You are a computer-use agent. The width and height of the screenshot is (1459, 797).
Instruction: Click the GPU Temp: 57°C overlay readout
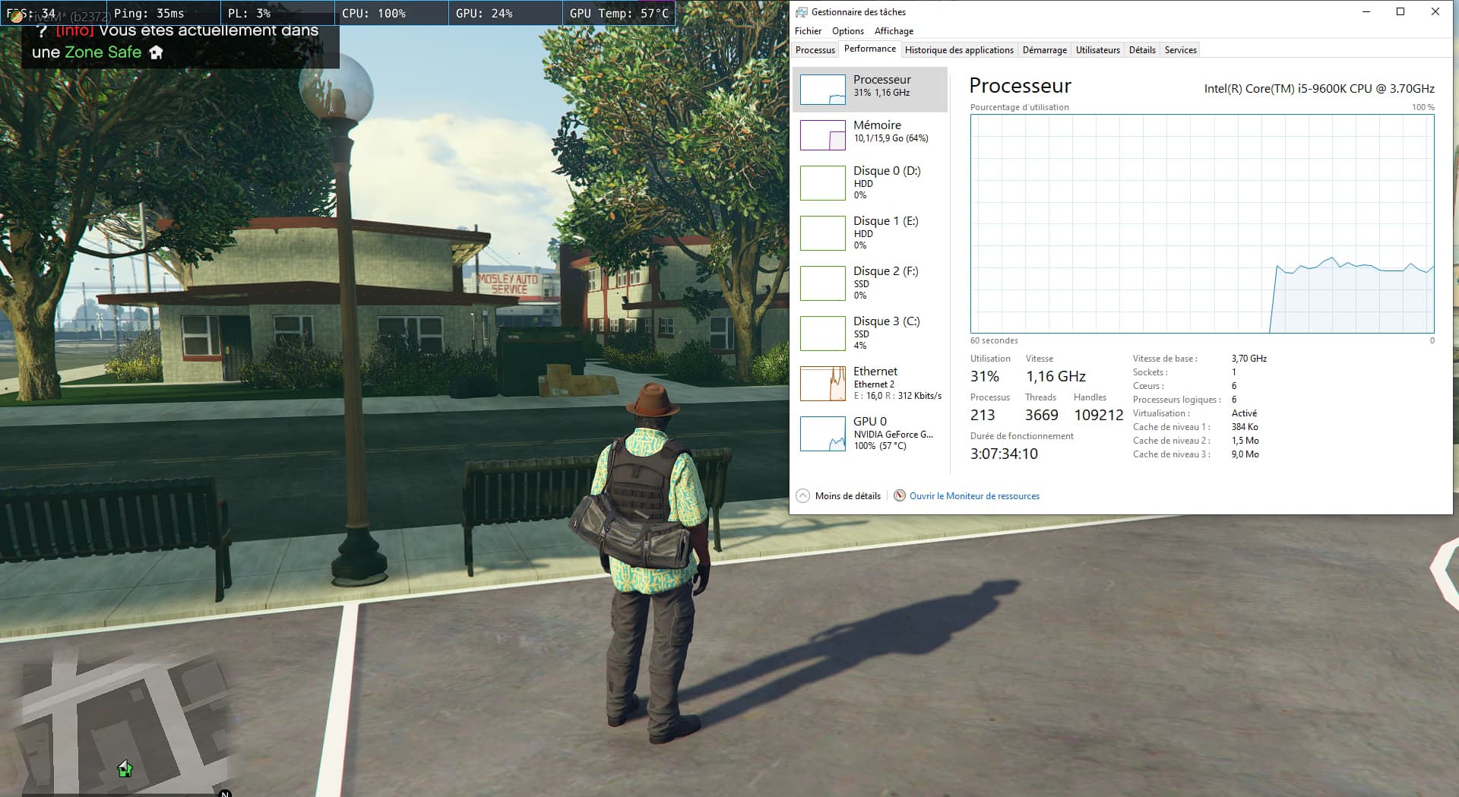pyautogui.click(x=619, y=14)
